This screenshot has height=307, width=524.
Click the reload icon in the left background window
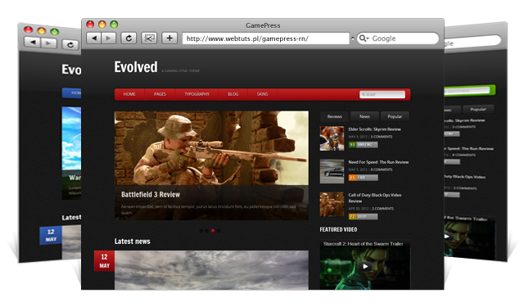70,45
